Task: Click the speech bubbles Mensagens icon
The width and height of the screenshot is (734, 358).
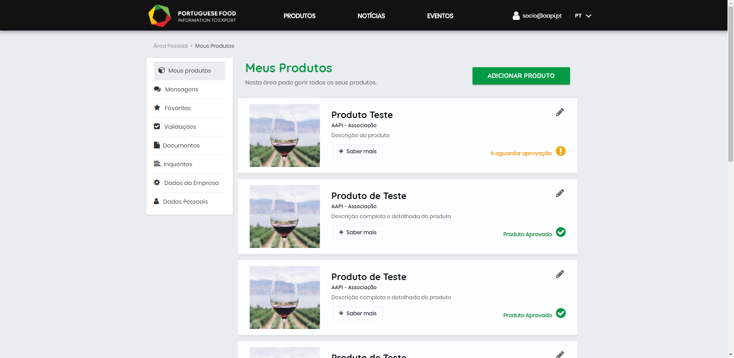Action: click(x=157, y=89)
